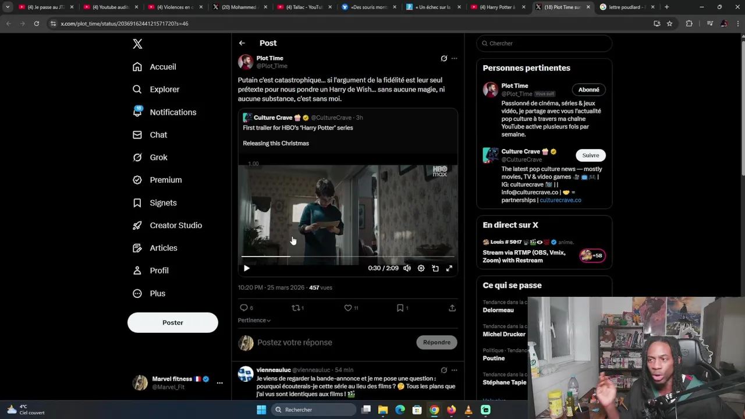Screen dimensions: 745x419
Task: Like the post with heart icon
Action: (348, 308)
